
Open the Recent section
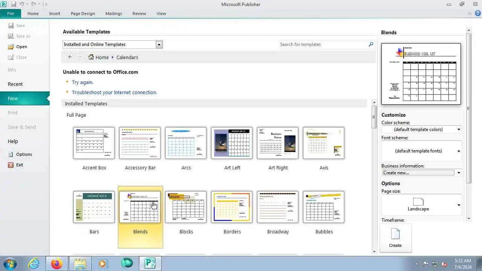point(24,84)
